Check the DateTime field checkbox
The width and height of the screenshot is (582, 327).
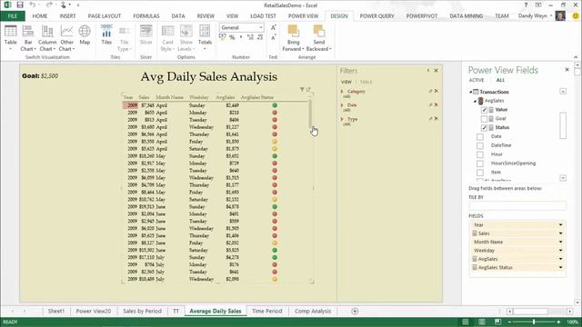click(480, 145)
